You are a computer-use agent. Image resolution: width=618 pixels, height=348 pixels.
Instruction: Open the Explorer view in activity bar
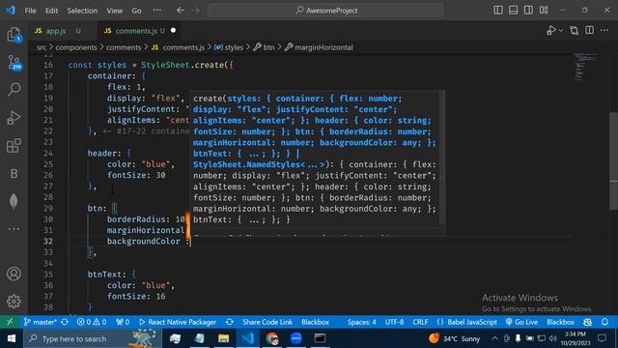(14, 35)
